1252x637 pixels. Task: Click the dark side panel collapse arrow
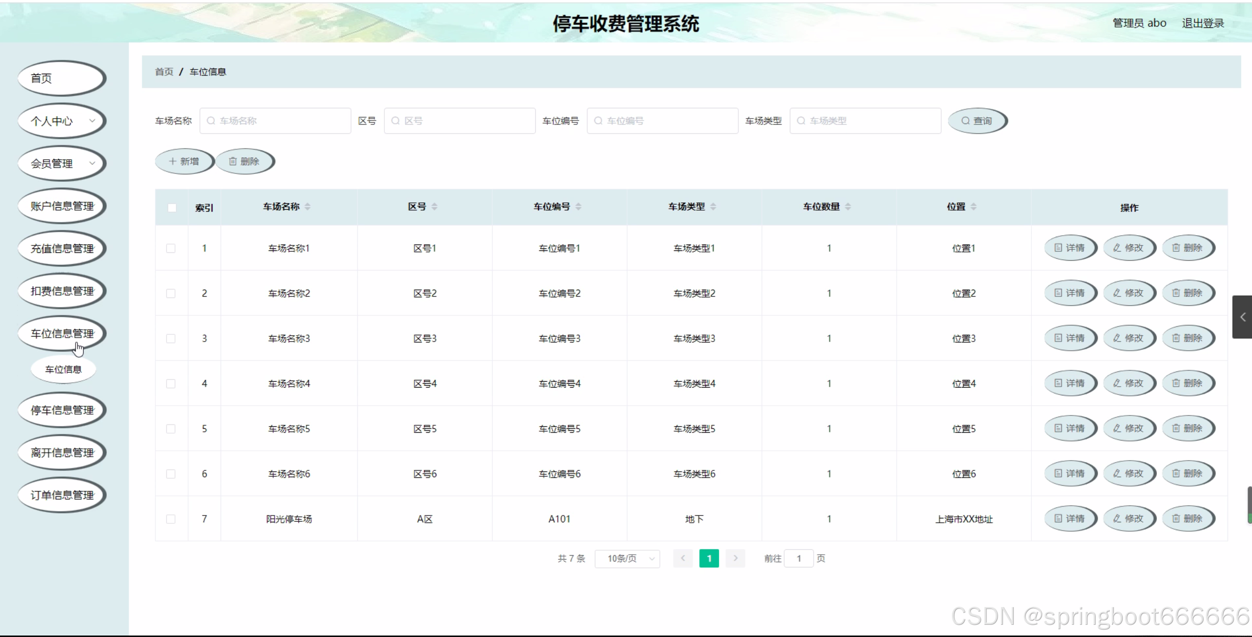coord(1242,317)
